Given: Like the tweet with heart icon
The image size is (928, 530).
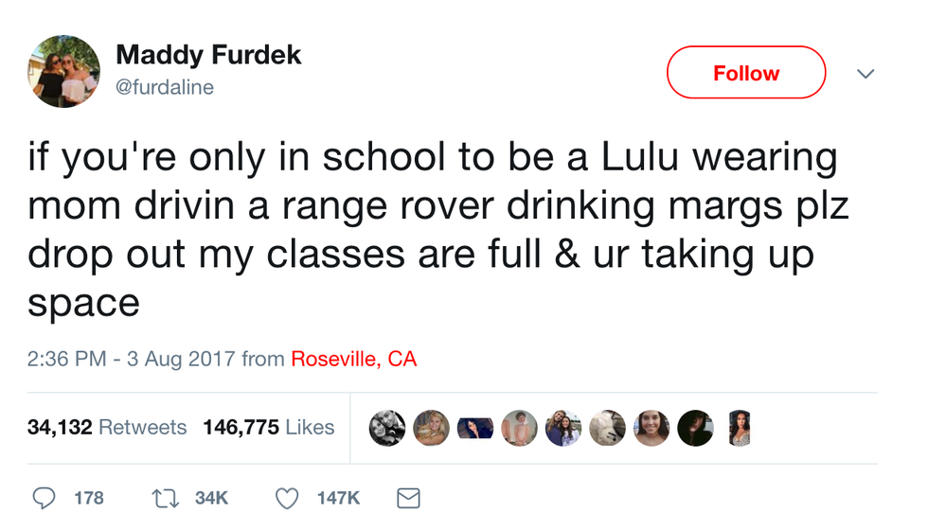Looking at the screenshot, I should tap(287, 497).
